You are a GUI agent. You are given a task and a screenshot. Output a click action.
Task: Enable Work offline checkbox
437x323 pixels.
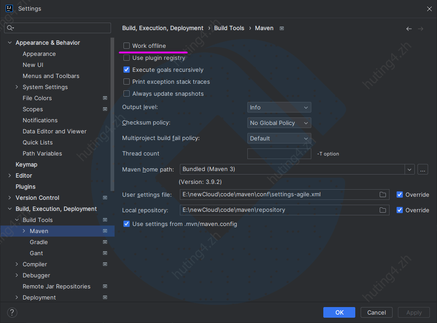(x=127, y=46)
